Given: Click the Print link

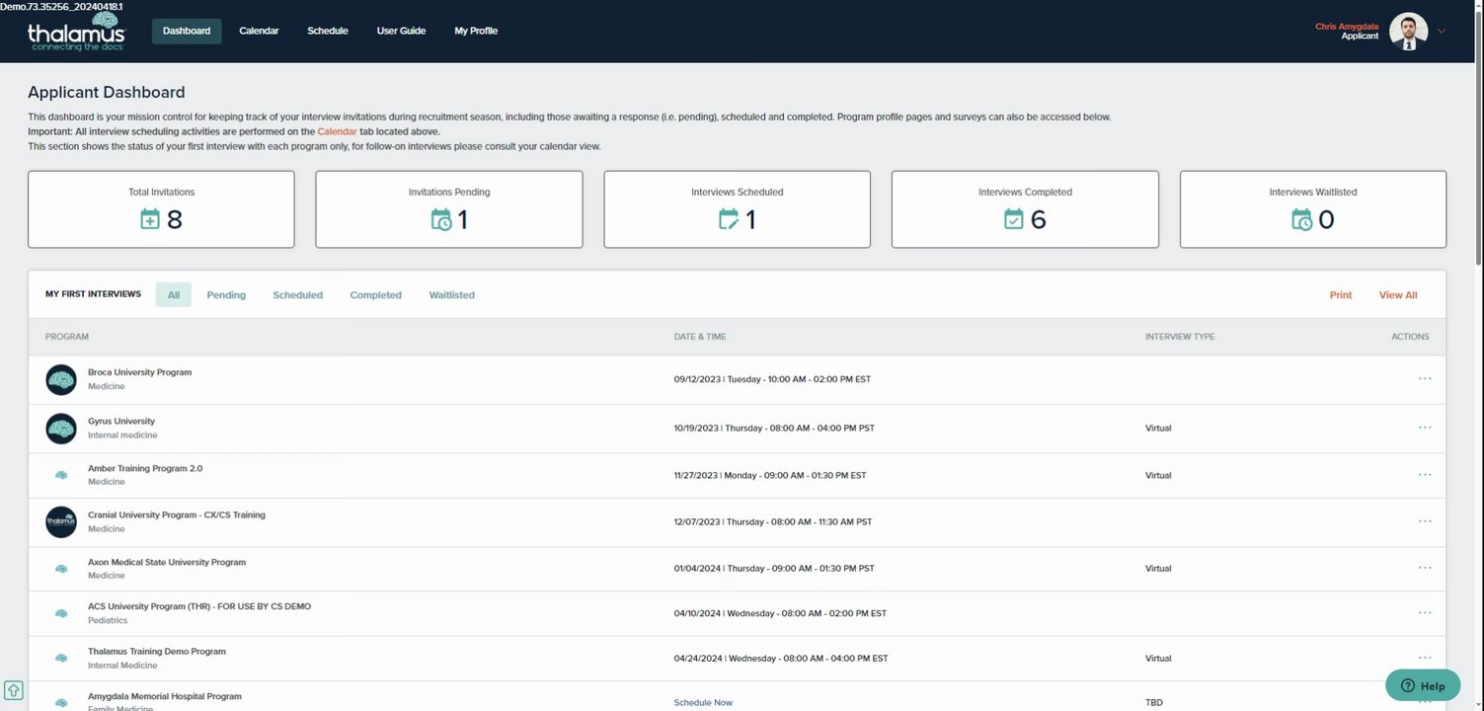Looking at the screenshot, I should pos(1341,295).
